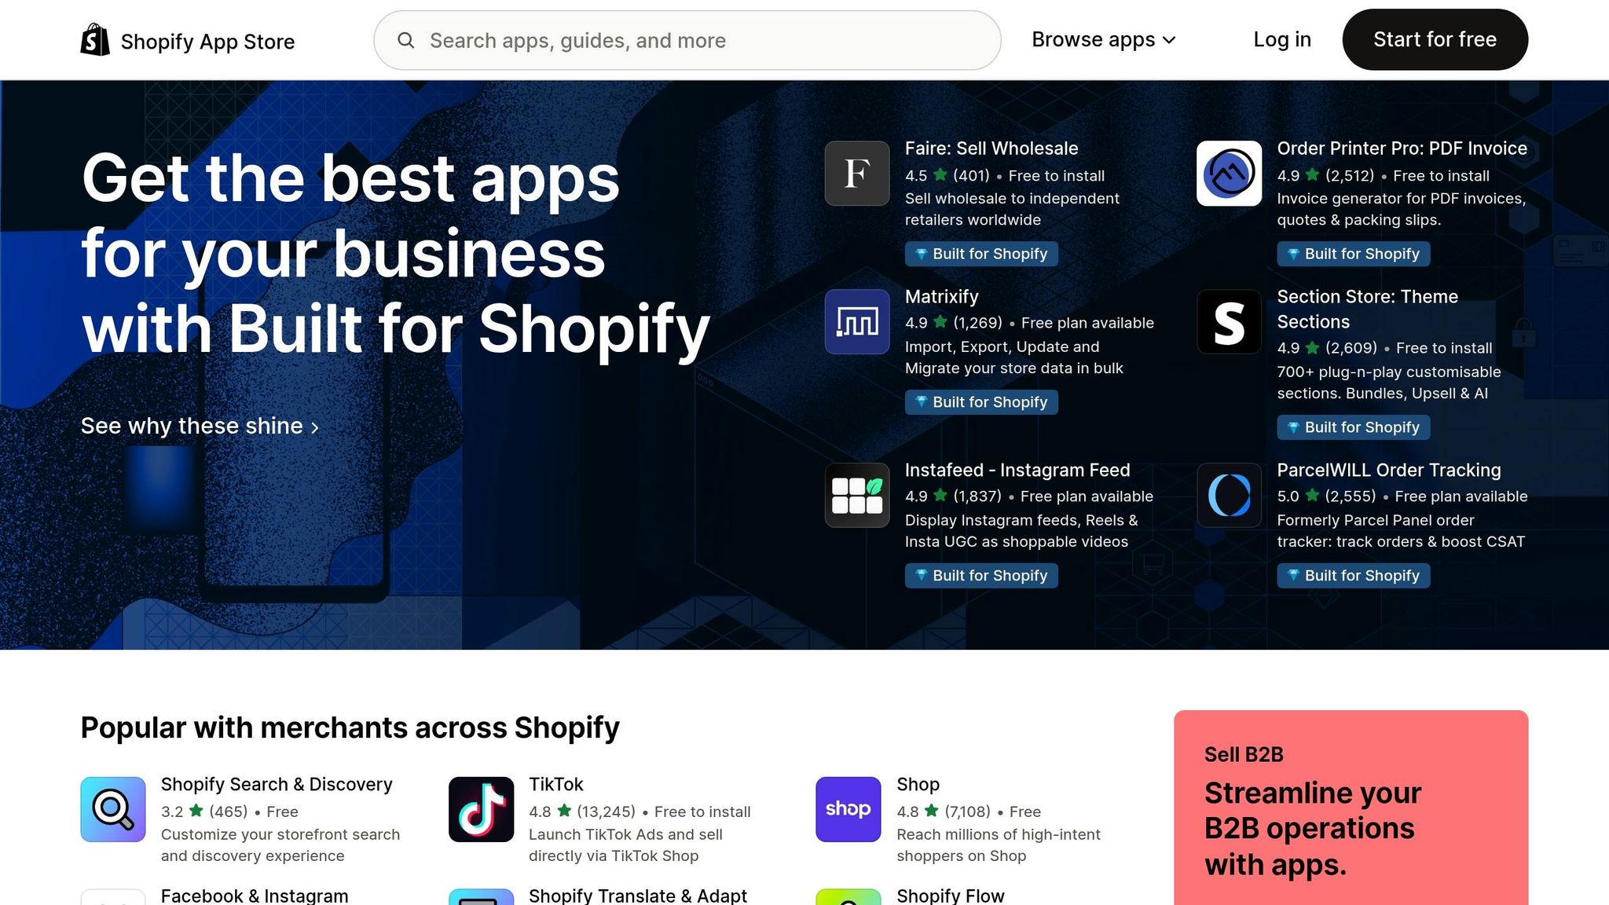Viewport: 1609px width, 905px height.
Task: Open Shopify Search & Discovery title
Action: 277,785
